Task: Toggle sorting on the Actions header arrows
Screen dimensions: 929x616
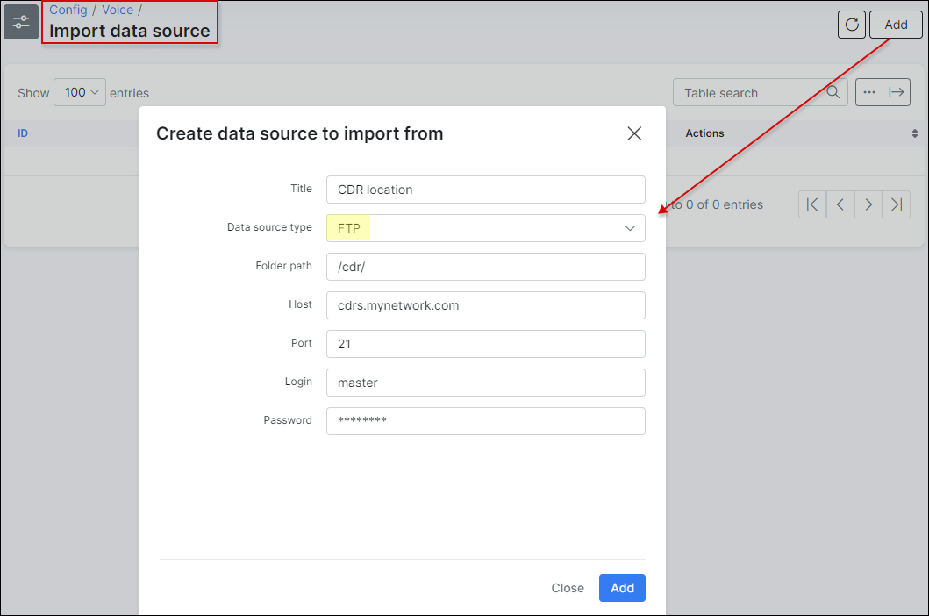Action: pos(914,133)
